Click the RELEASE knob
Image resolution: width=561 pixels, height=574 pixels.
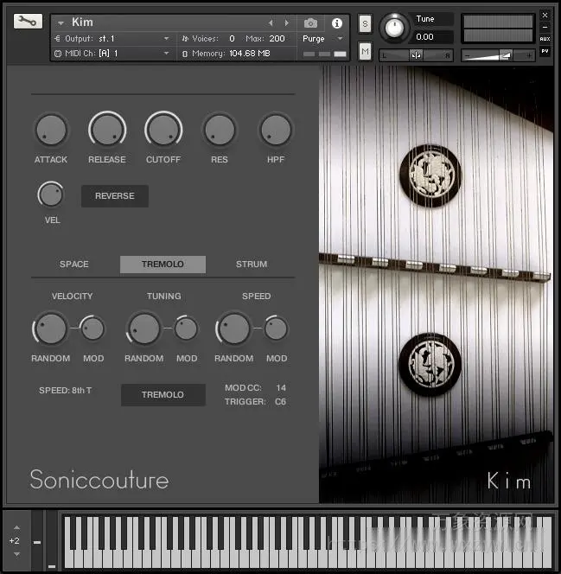coord(107,131)
